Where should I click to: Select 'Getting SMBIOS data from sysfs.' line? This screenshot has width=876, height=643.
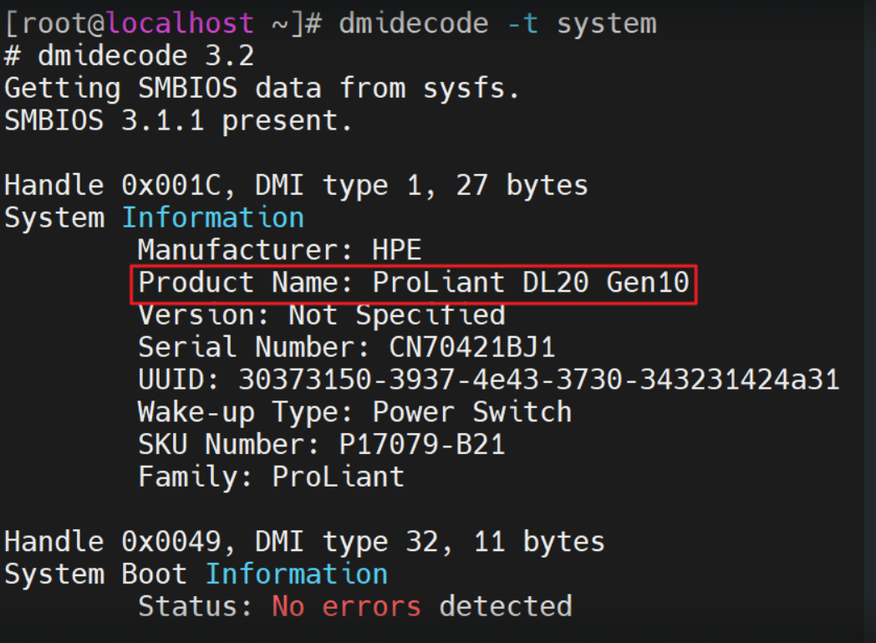[x=262, y=89]
